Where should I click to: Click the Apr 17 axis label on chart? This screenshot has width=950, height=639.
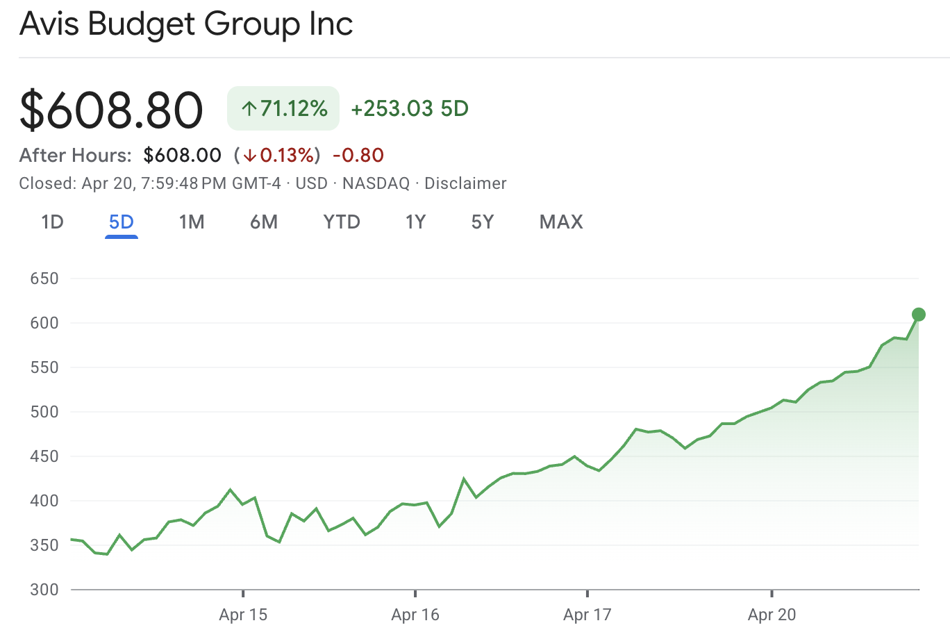(x=587, y=615)
